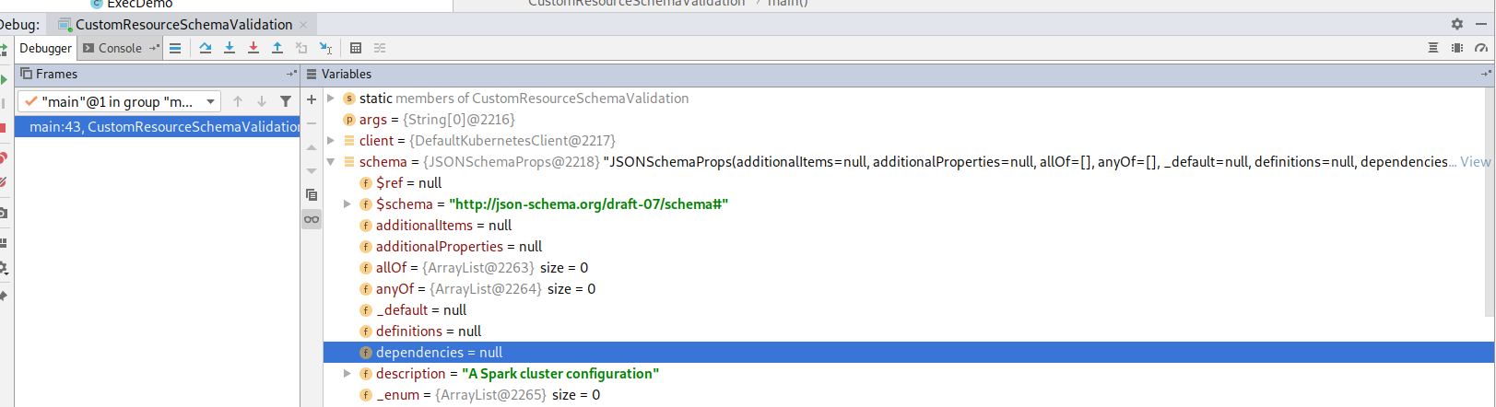Click Show Execution Point icon
This screenshot has width=1496, height=407.
tap(175, 48)
